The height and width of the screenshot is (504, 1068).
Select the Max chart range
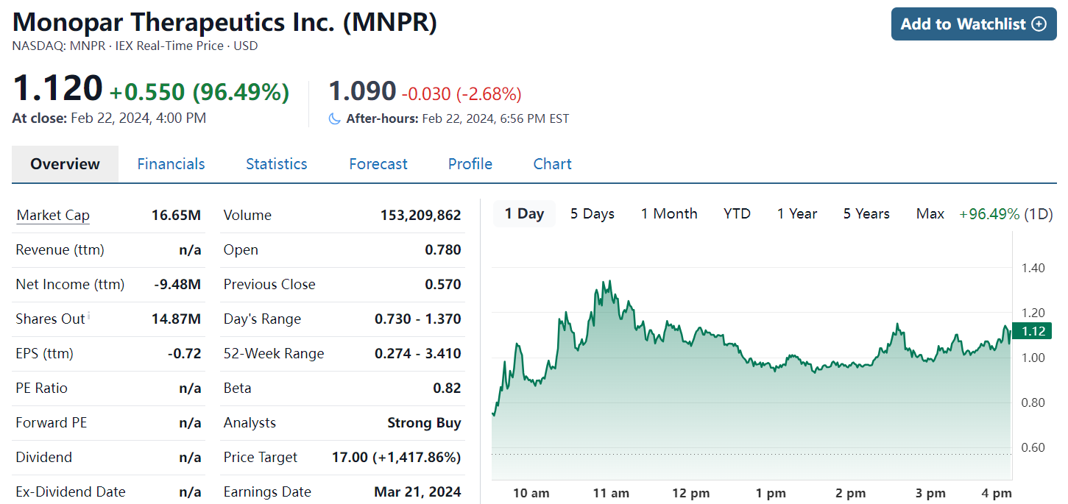point(930,214)
